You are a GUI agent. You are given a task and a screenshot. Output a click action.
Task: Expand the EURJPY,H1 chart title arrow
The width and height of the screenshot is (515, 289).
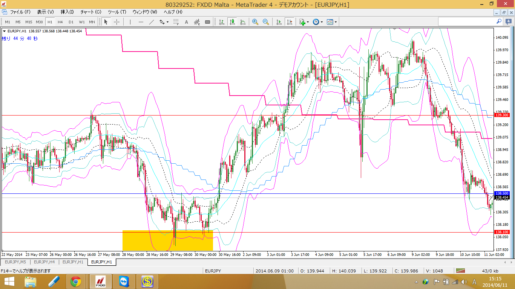tap(5, 31)
